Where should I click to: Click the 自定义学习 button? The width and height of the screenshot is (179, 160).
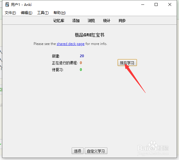click(x=96, y=151)
